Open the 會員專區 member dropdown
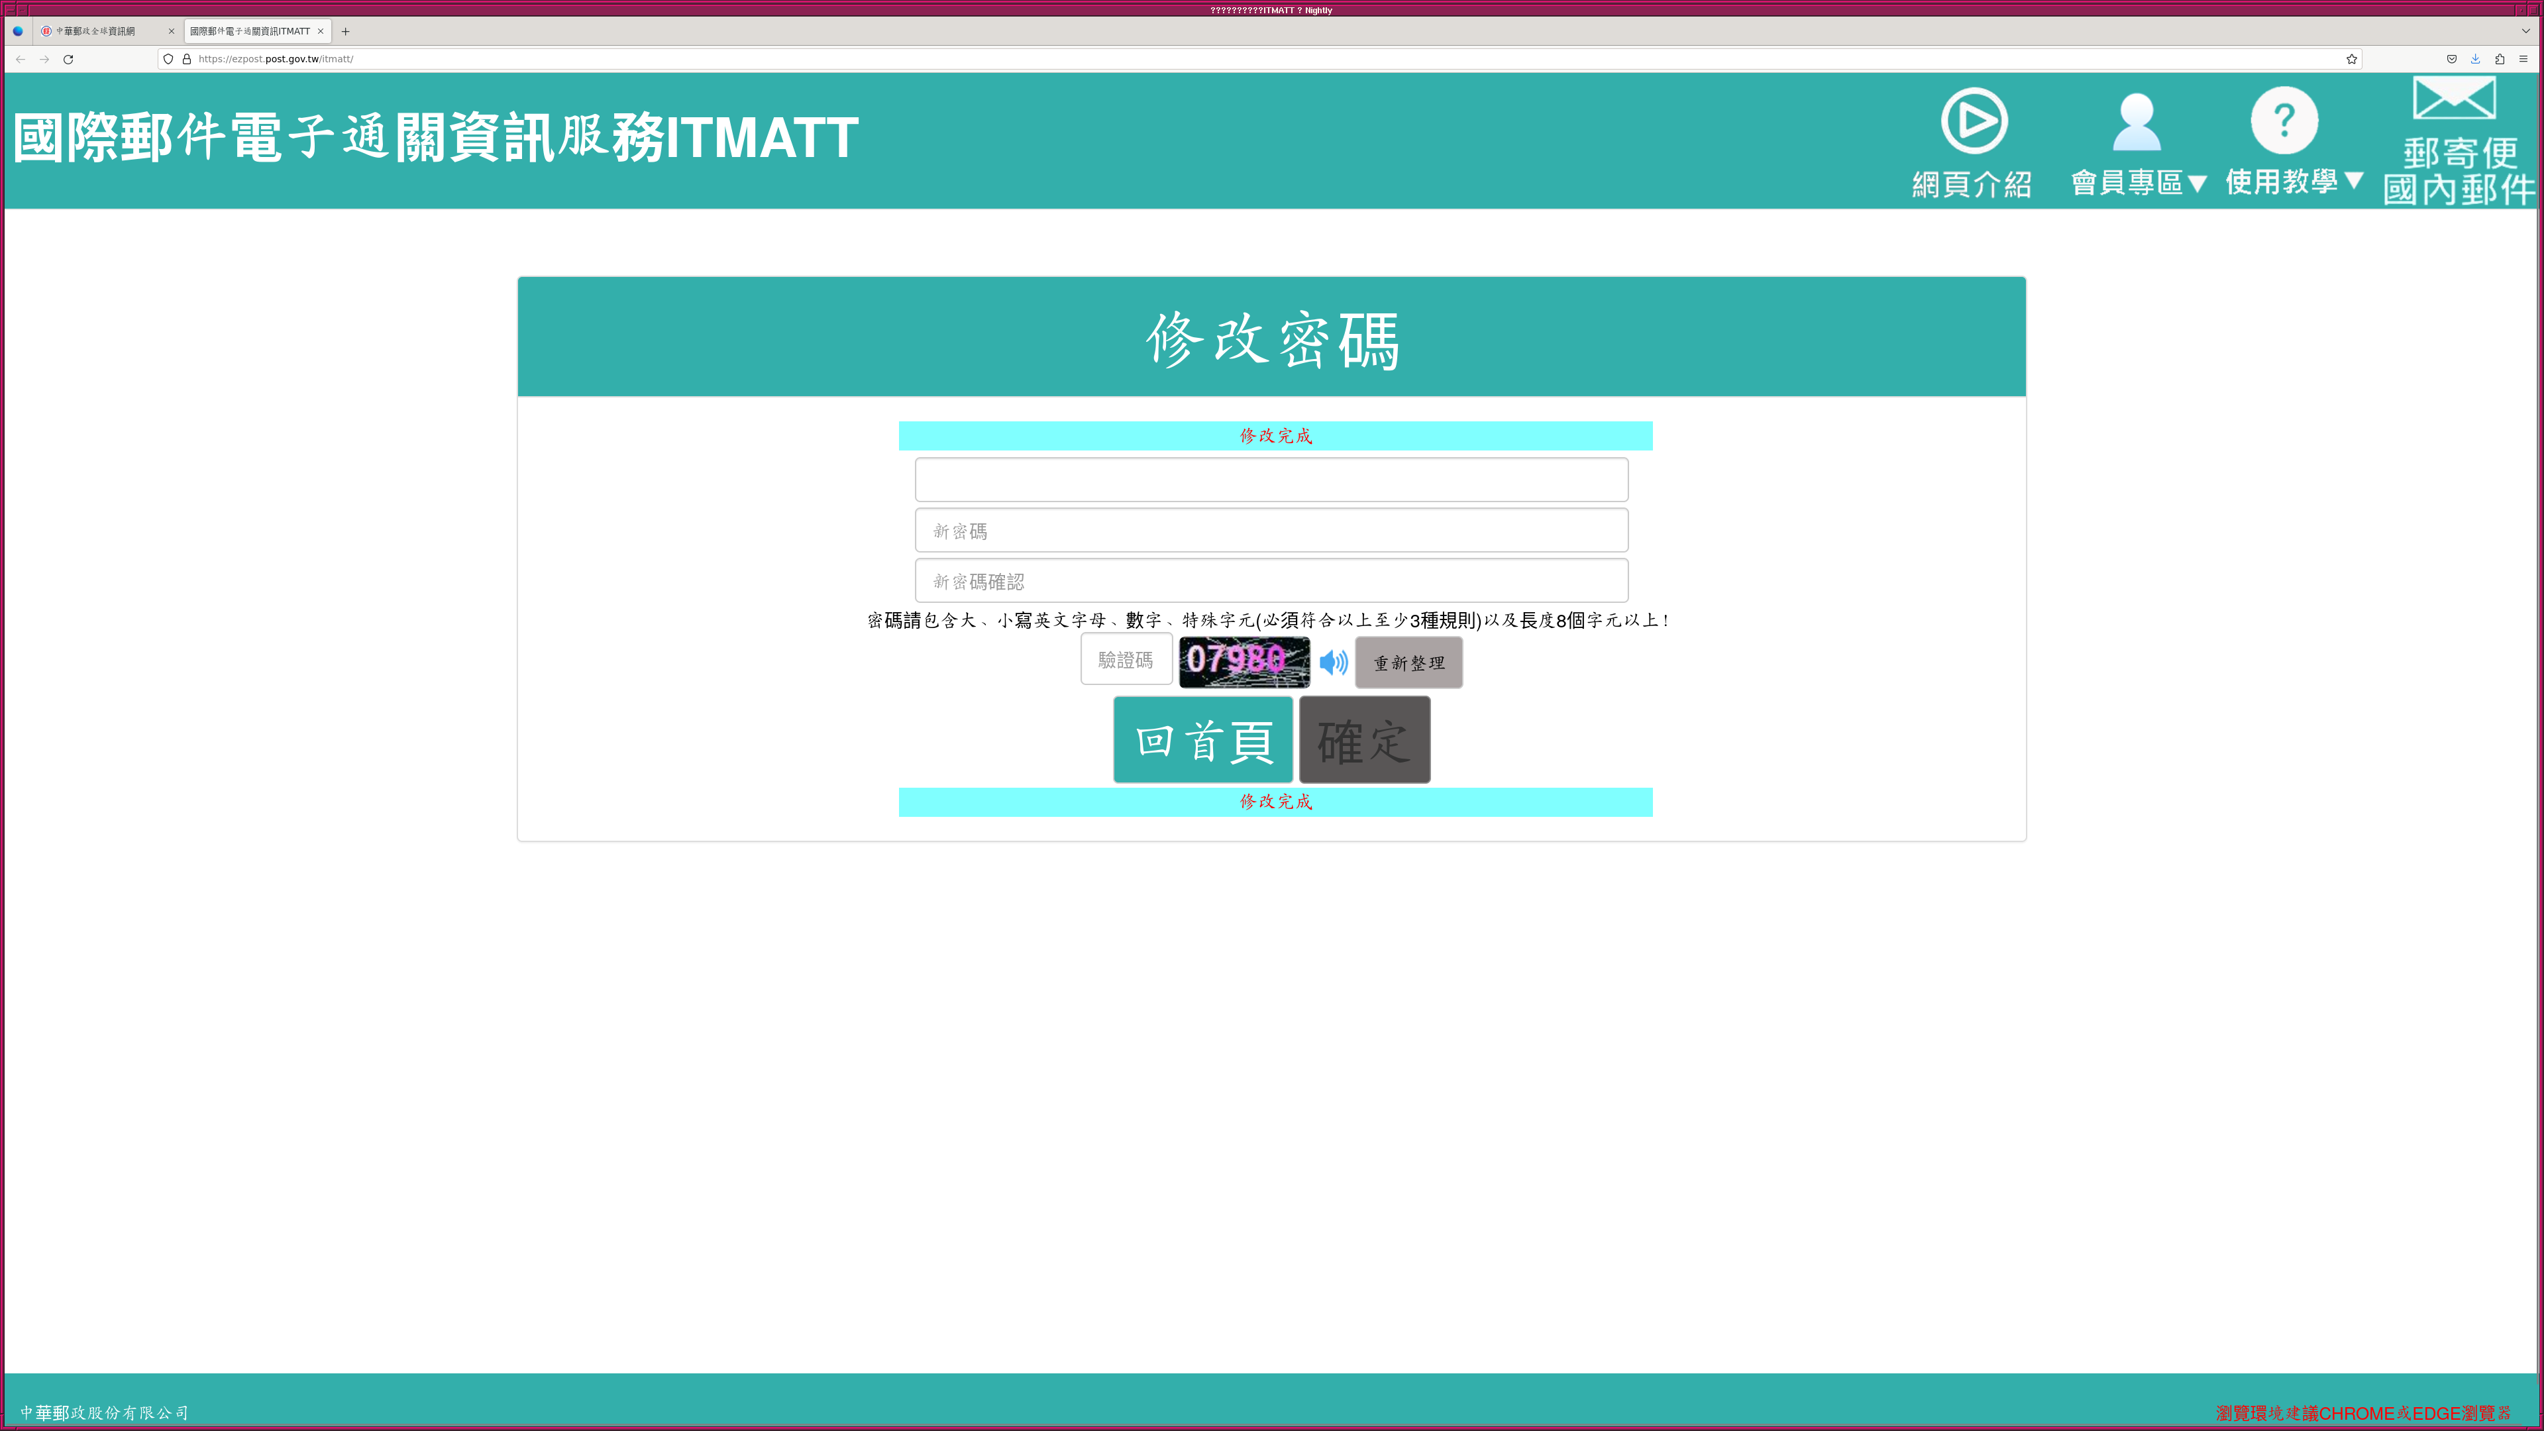 click(2137, 182)
